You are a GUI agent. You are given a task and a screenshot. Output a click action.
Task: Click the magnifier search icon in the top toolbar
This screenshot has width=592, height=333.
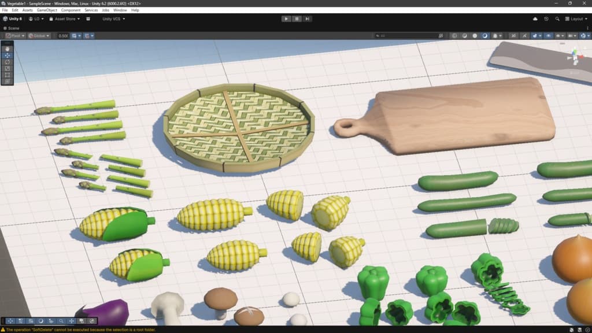tap(557, 19)
